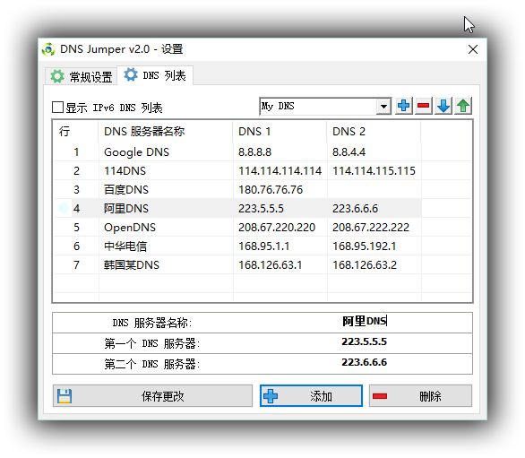
Task: Select the Google DNS row
Action: pyautogui.click(x=237, y=152)
